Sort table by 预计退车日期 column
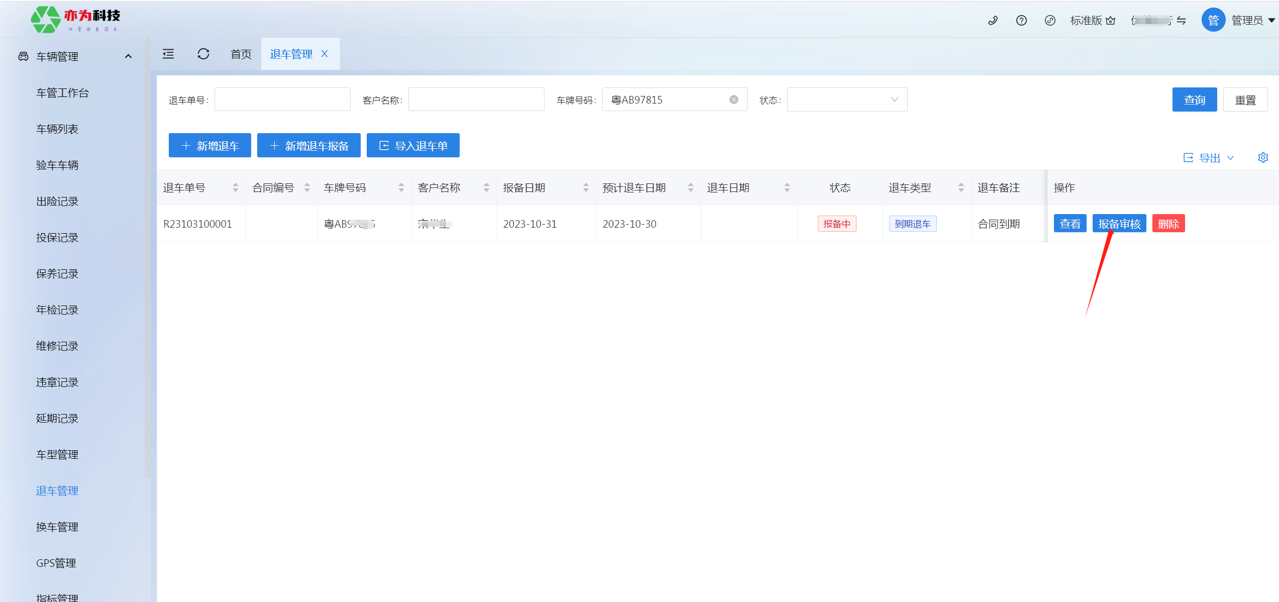The width and height of the screenshot is (1279, 602). coord(691,187)
